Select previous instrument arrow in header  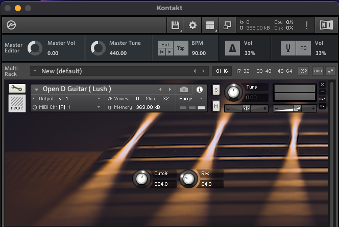pos(160,89)
